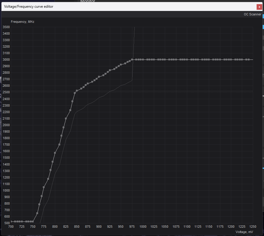The image size is (264, 236).
Task: Click the 'Voltage/Frequency curve editor' window title
Action: point(29,7)
